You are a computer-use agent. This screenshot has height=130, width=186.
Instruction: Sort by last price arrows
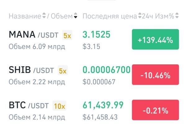pyautogui.click(x=140, y=15)
